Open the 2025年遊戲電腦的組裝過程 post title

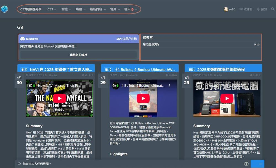click(x=221, y=70)
